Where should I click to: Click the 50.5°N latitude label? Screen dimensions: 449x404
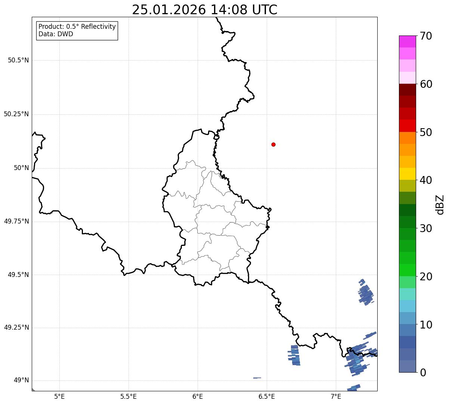pos(18,60)
